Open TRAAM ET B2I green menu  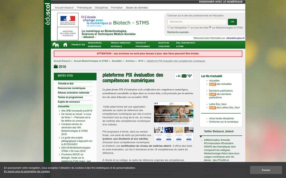[78, 45]
